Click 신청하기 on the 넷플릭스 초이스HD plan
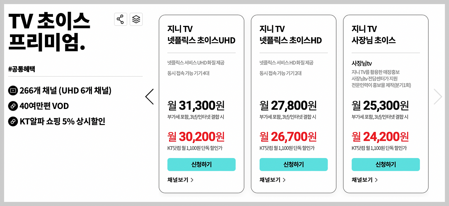 (293, 164)
